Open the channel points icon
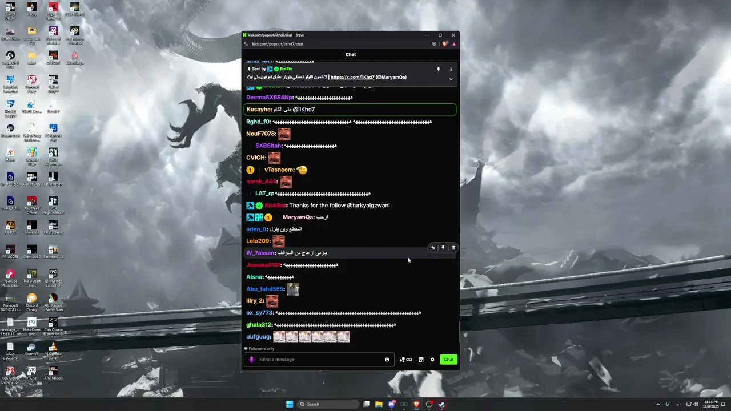The image size is (731, 411). point(406,360)
